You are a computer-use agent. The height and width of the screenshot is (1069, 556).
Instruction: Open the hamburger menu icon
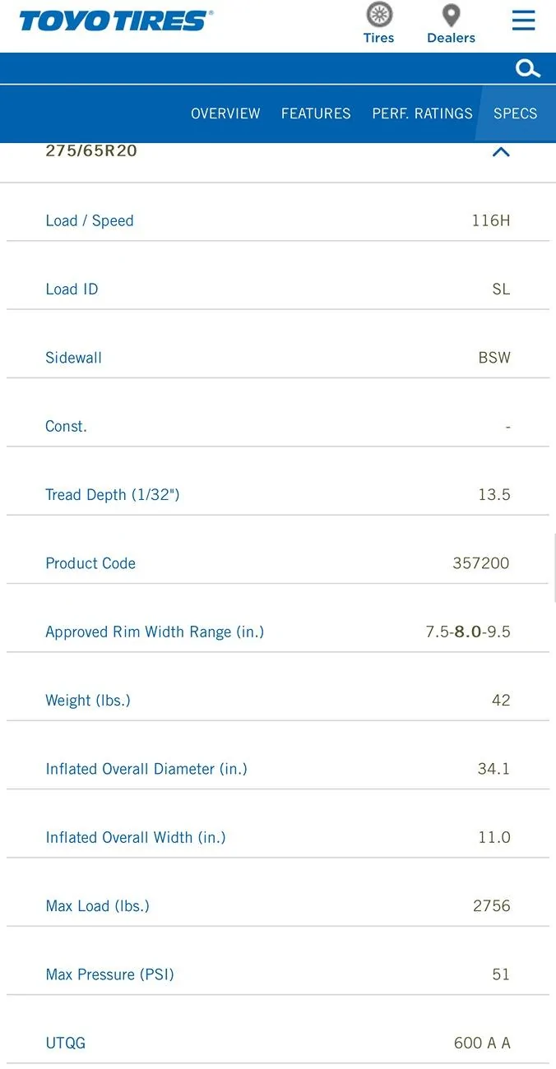pyautogui.click(x=524, y=21)
